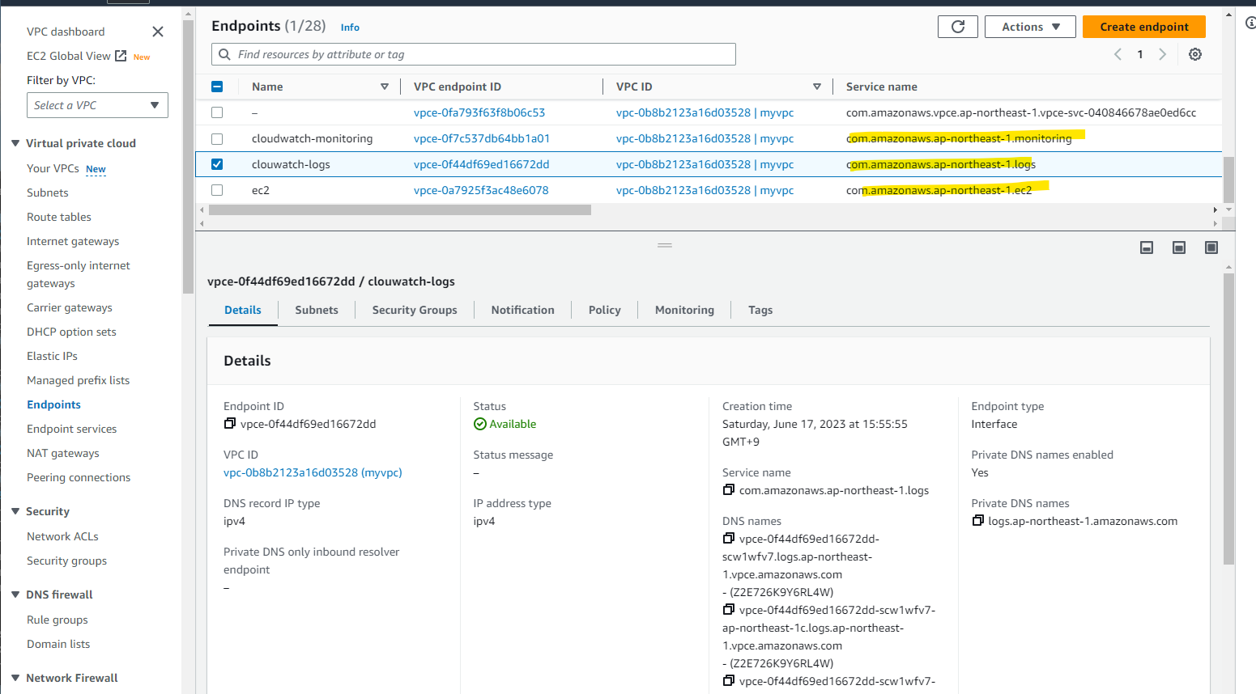Close the VPC navigation sidebar
This screenshot has width=1256, height=694.
tap(158, 32)
